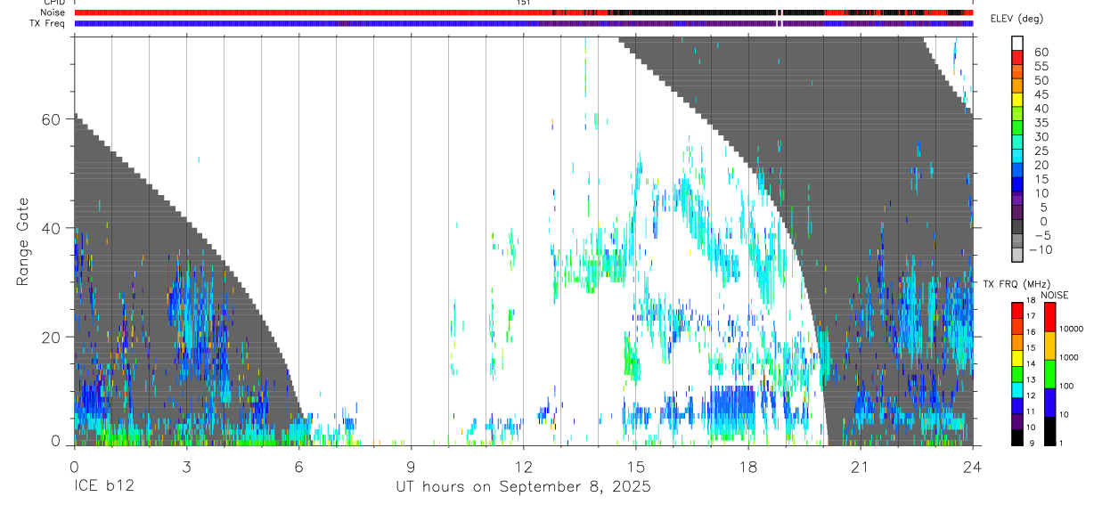1094x505 pixels.
Task: Click the hour 3 tick label on time axis
Action: click(186, 467)
